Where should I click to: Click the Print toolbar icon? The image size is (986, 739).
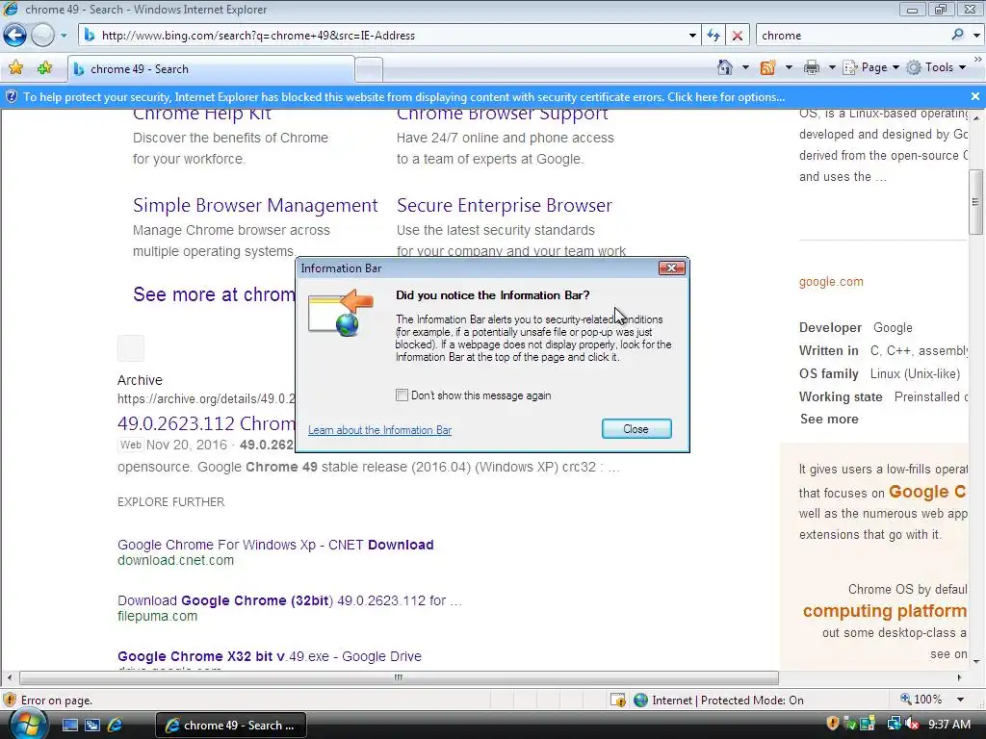click(x=812, y=67)
